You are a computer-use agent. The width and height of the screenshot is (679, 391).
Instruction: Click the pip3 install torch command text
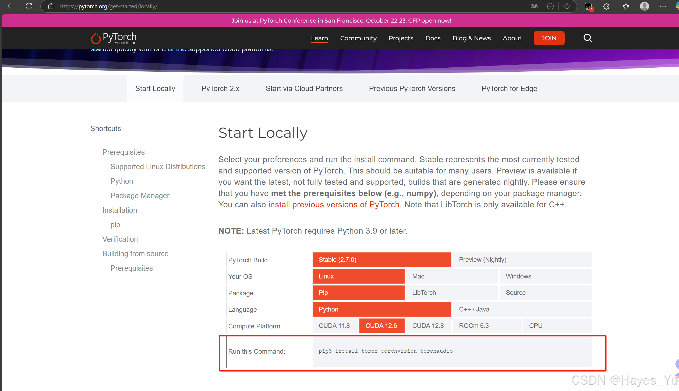(386, 351)
